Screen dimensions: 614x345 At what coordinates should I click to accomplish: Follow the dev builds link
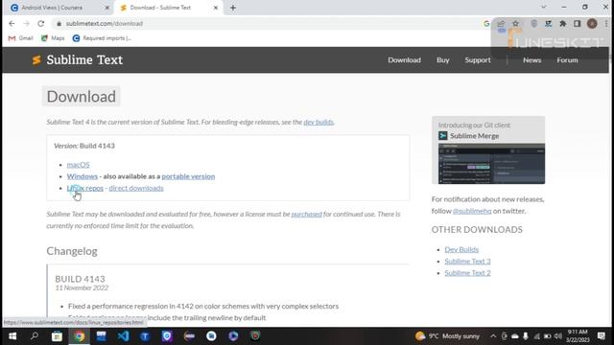click(x=319, y=122)
